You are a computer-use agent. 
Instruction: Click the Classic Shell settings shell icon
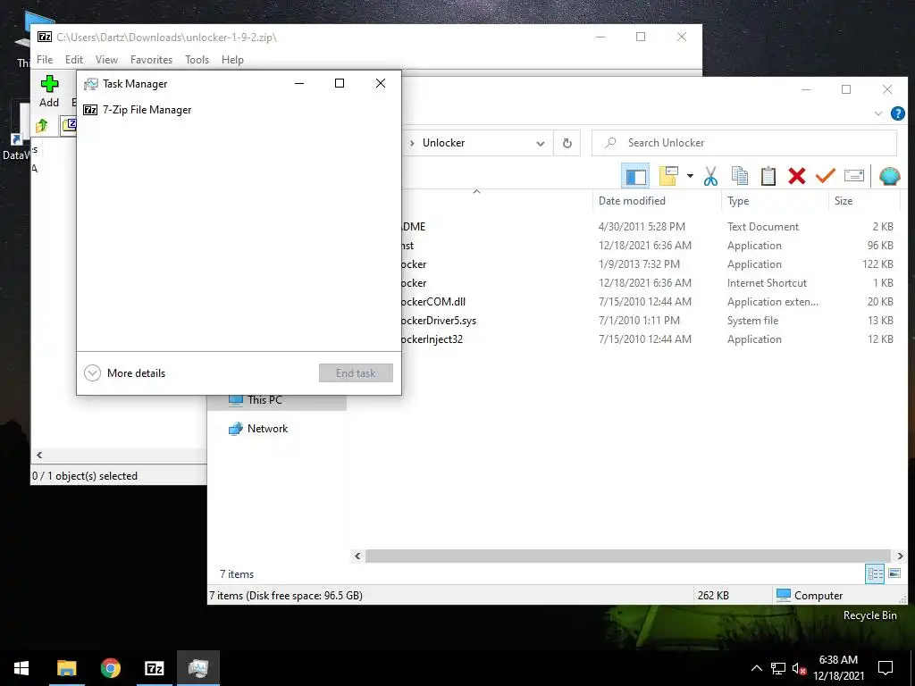coord(889,176)
